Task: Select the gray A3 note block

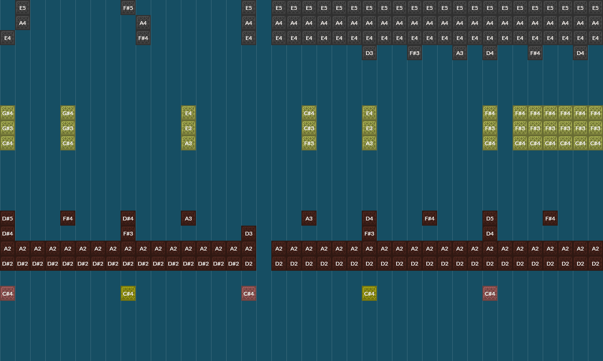Action: click(460, 53)
